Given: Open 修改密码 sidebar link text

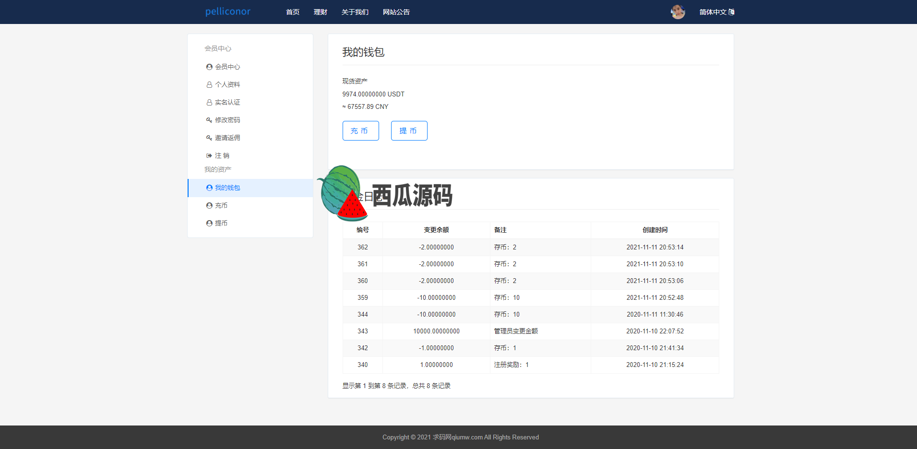Looking at the screenshot, I should coord(227,120).
